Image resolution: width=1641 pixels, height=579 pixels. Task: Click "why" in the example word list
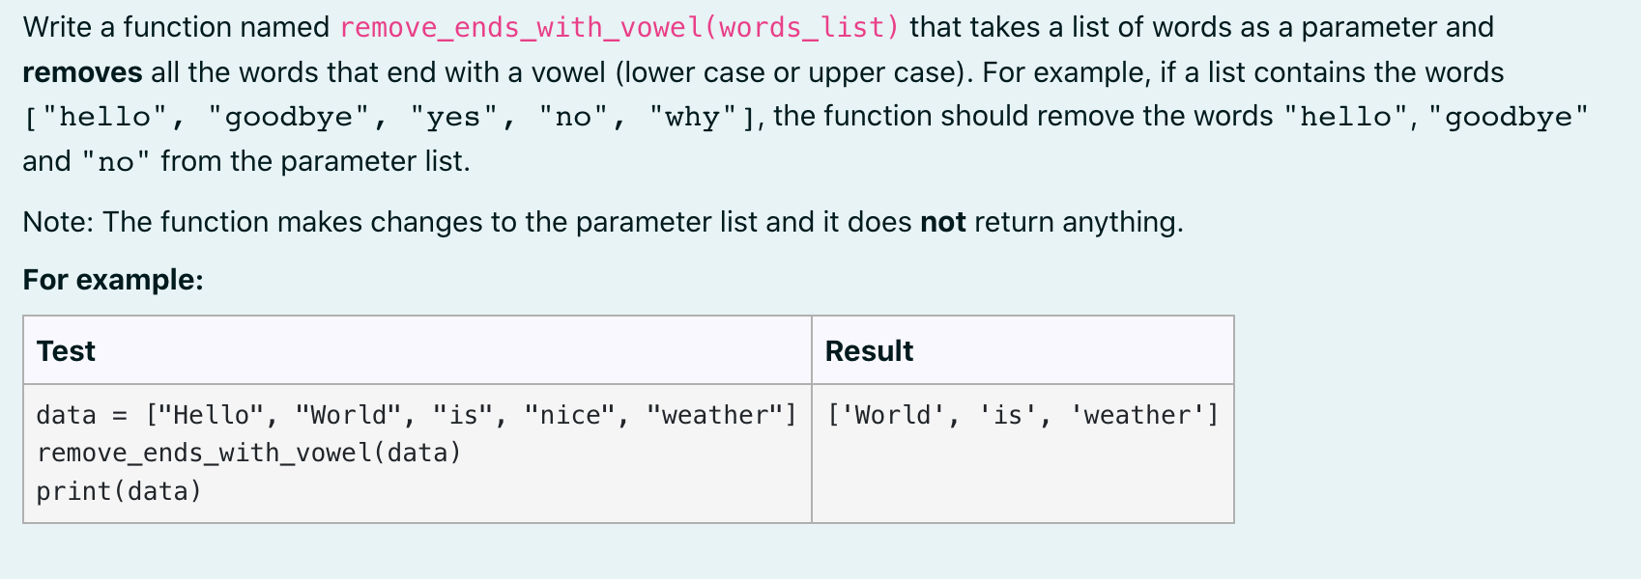click(x=692, y=117)
